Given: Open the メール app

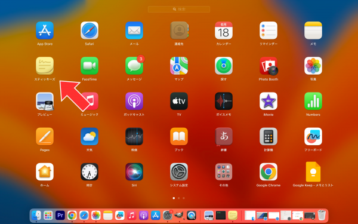Looking at the screenshot, I should (134, 30).
